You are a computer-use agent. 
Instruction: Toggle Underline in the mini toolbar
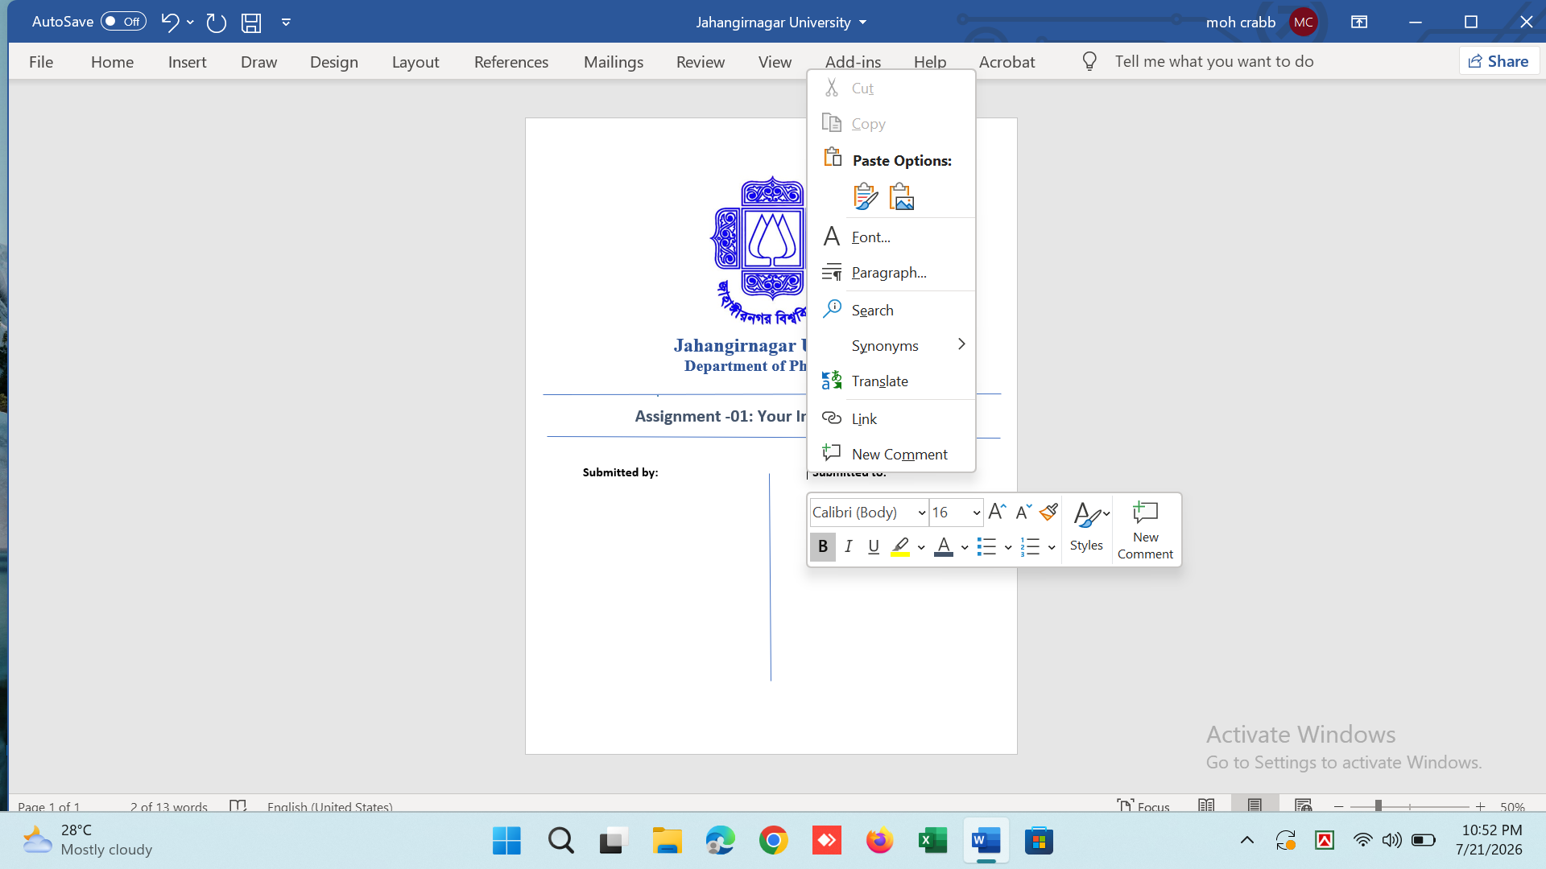874,547
